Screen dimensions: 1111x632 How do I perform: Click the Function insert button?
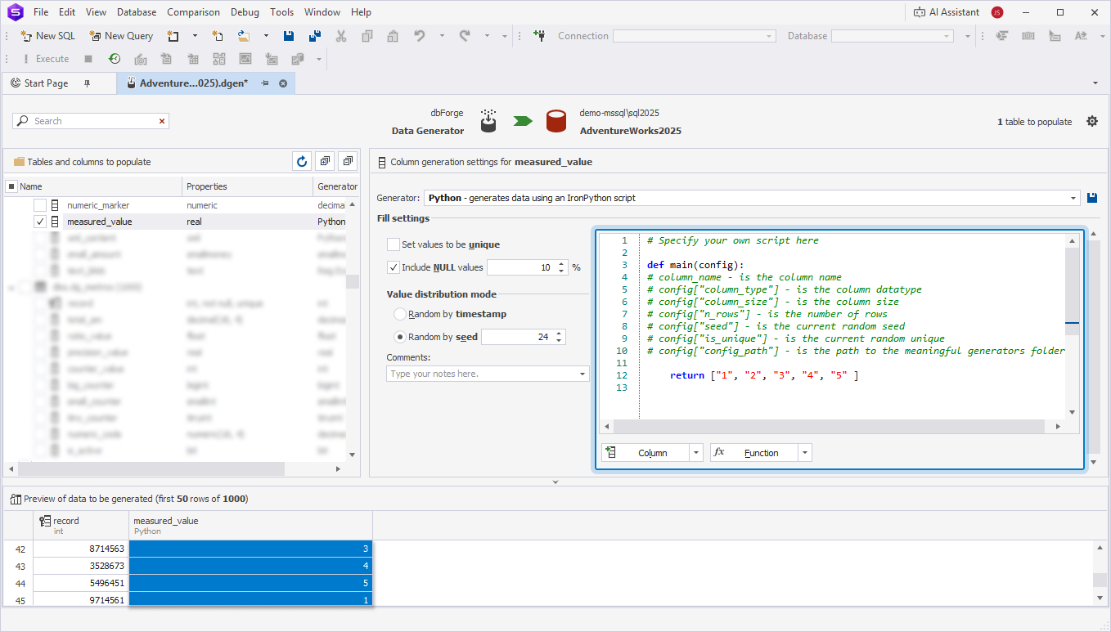click(x=754, y=453)
